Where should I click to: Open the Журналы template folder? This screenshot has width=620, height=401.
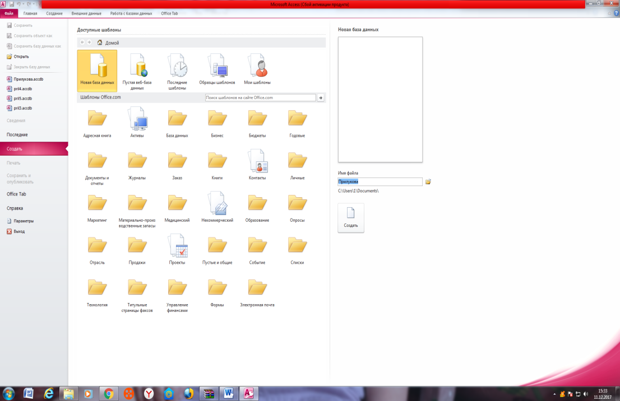click(137, 166)
